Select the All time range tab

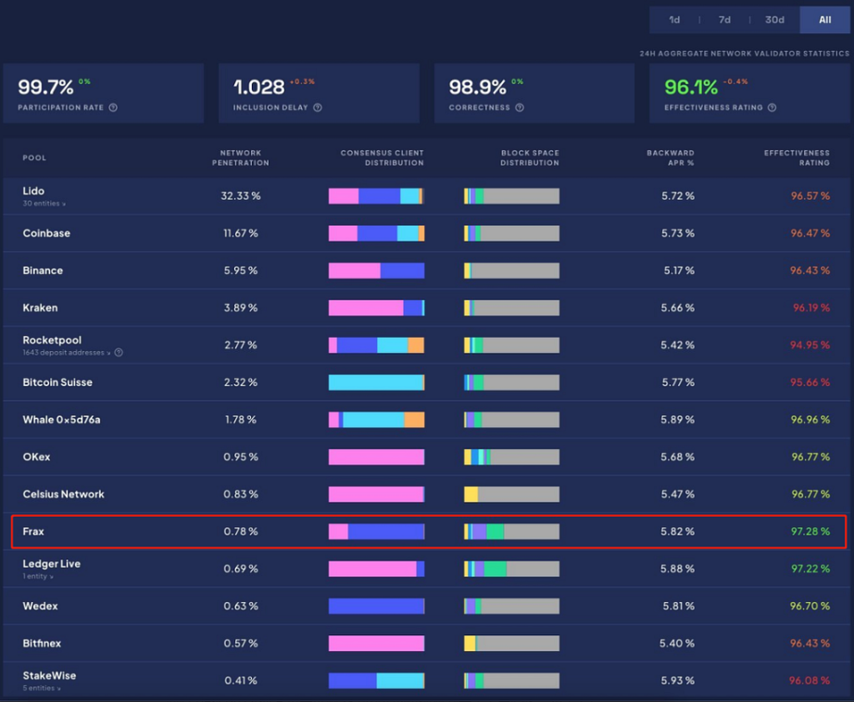[x=824, y=19]
